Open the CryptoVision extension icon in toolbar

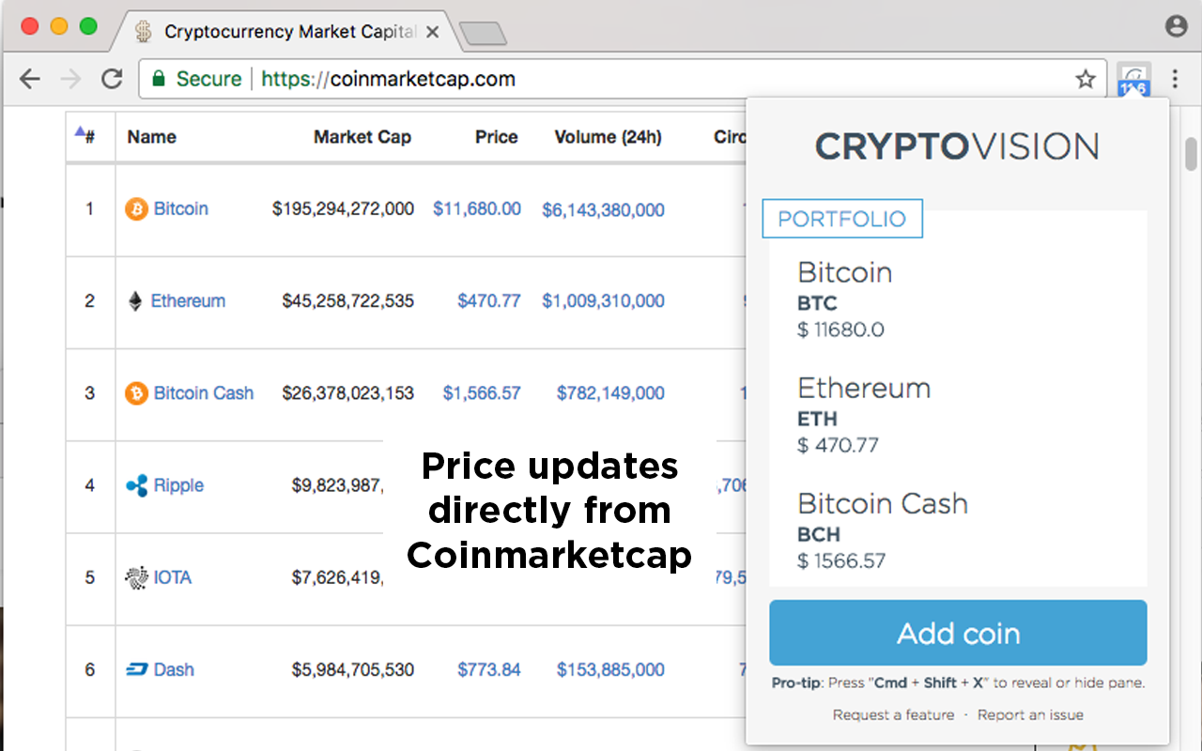[1133, 79]
